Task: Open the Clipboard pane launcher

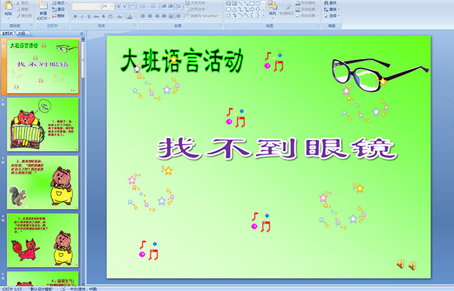Action: [x=32, y=25]
